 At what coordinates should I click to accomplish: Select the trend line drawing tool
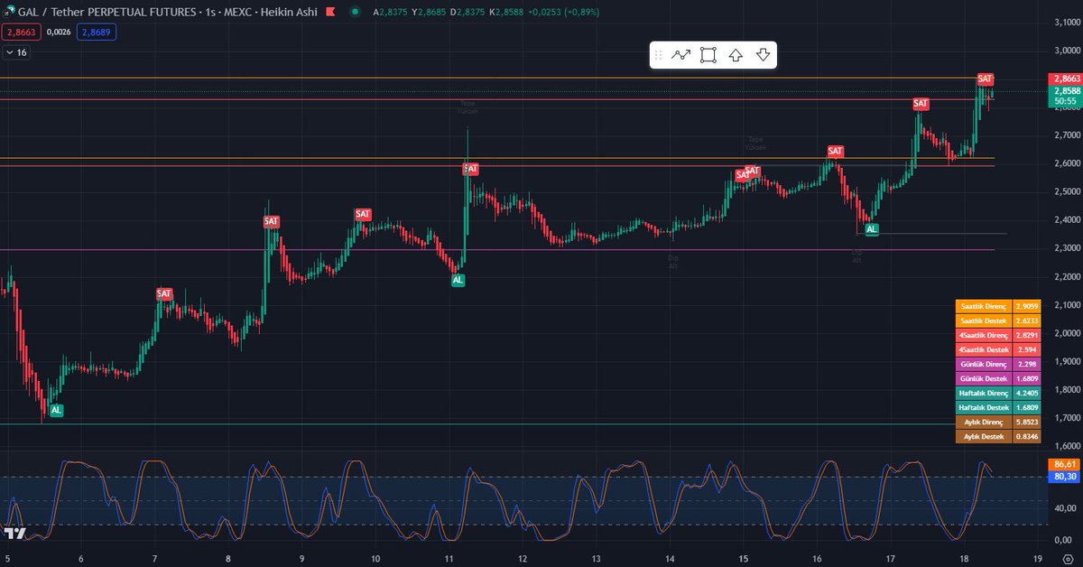click(x=681, y=54)
